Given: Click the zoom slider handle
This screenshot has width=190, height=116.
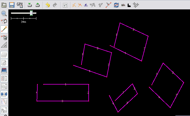Looking at the screenshot, I should [31, 13].
